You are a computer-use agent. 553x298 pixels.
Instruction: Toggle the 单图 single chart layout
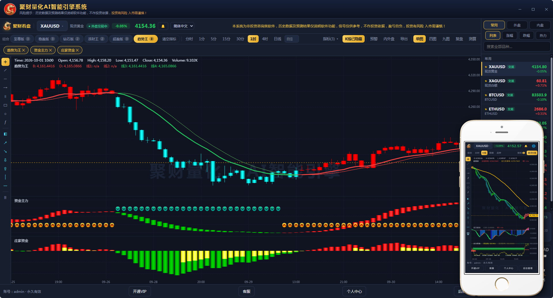pos(419,39)
